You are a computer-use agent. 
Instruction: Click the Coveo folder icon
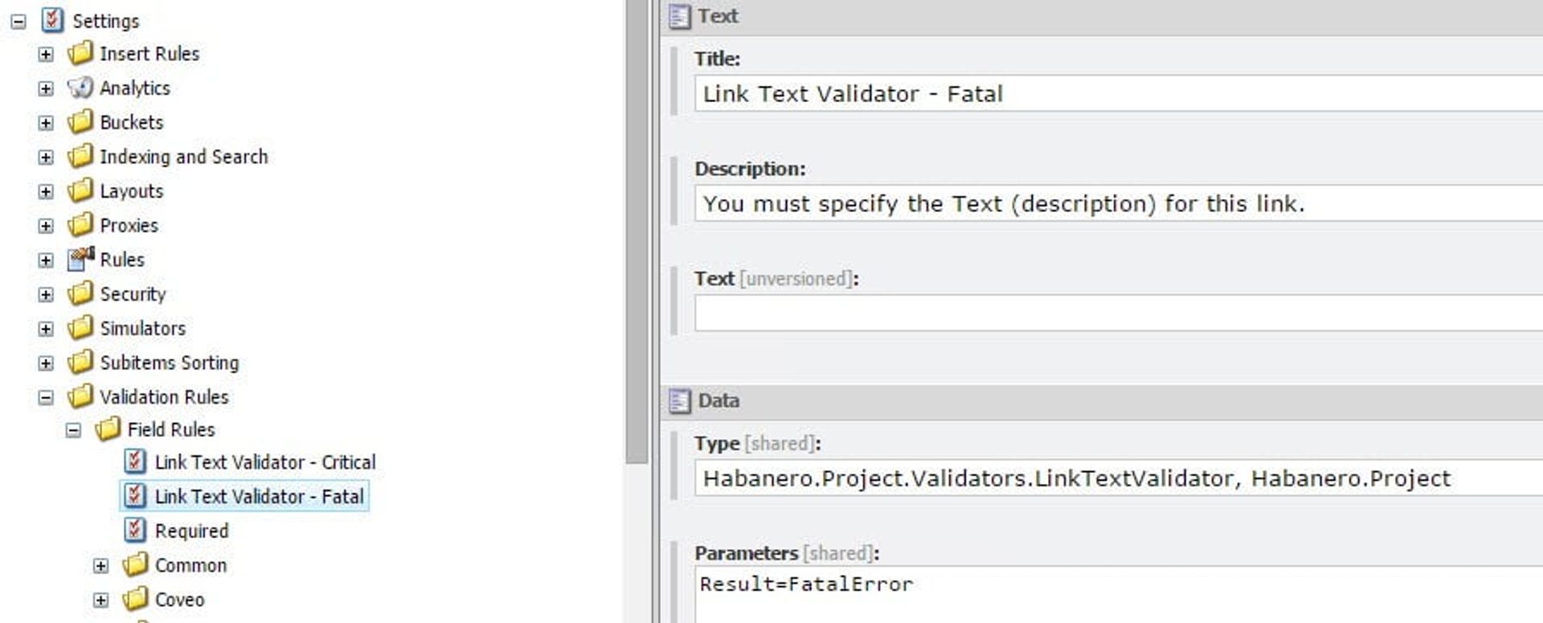135,599
